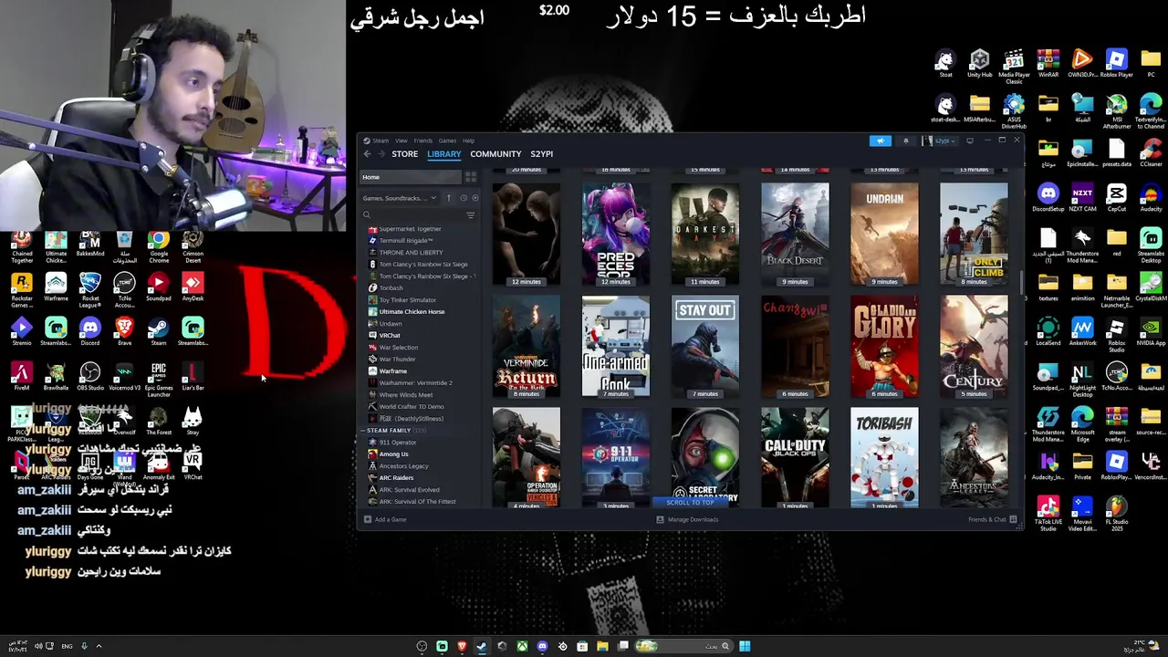The height and width of the screenshot is (657, 1168).
Task: Click Roblox Player desktop icon
Action: click(x=1116, y=64)
